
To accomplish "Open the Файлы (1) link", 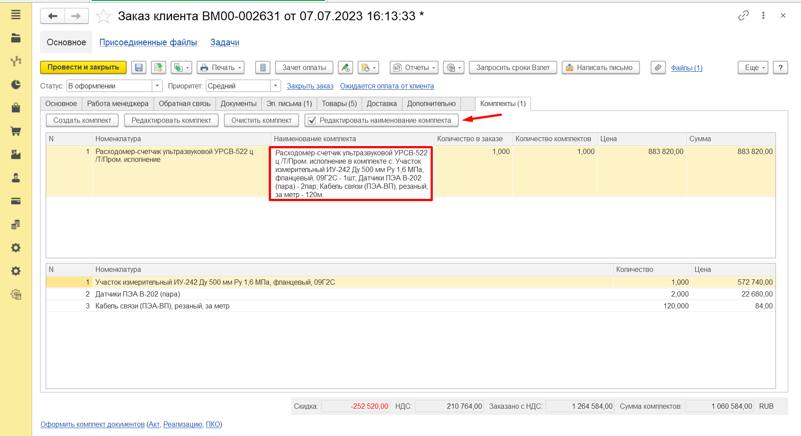I will pyautogui.click(x=687, y=68).
